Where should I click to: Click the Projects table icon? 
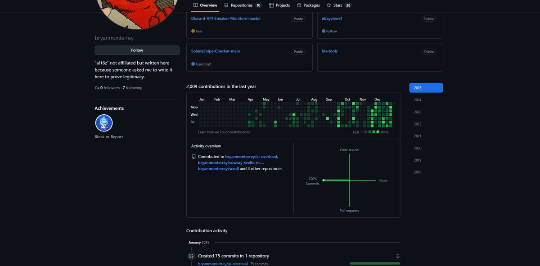[x=271, y=5]
